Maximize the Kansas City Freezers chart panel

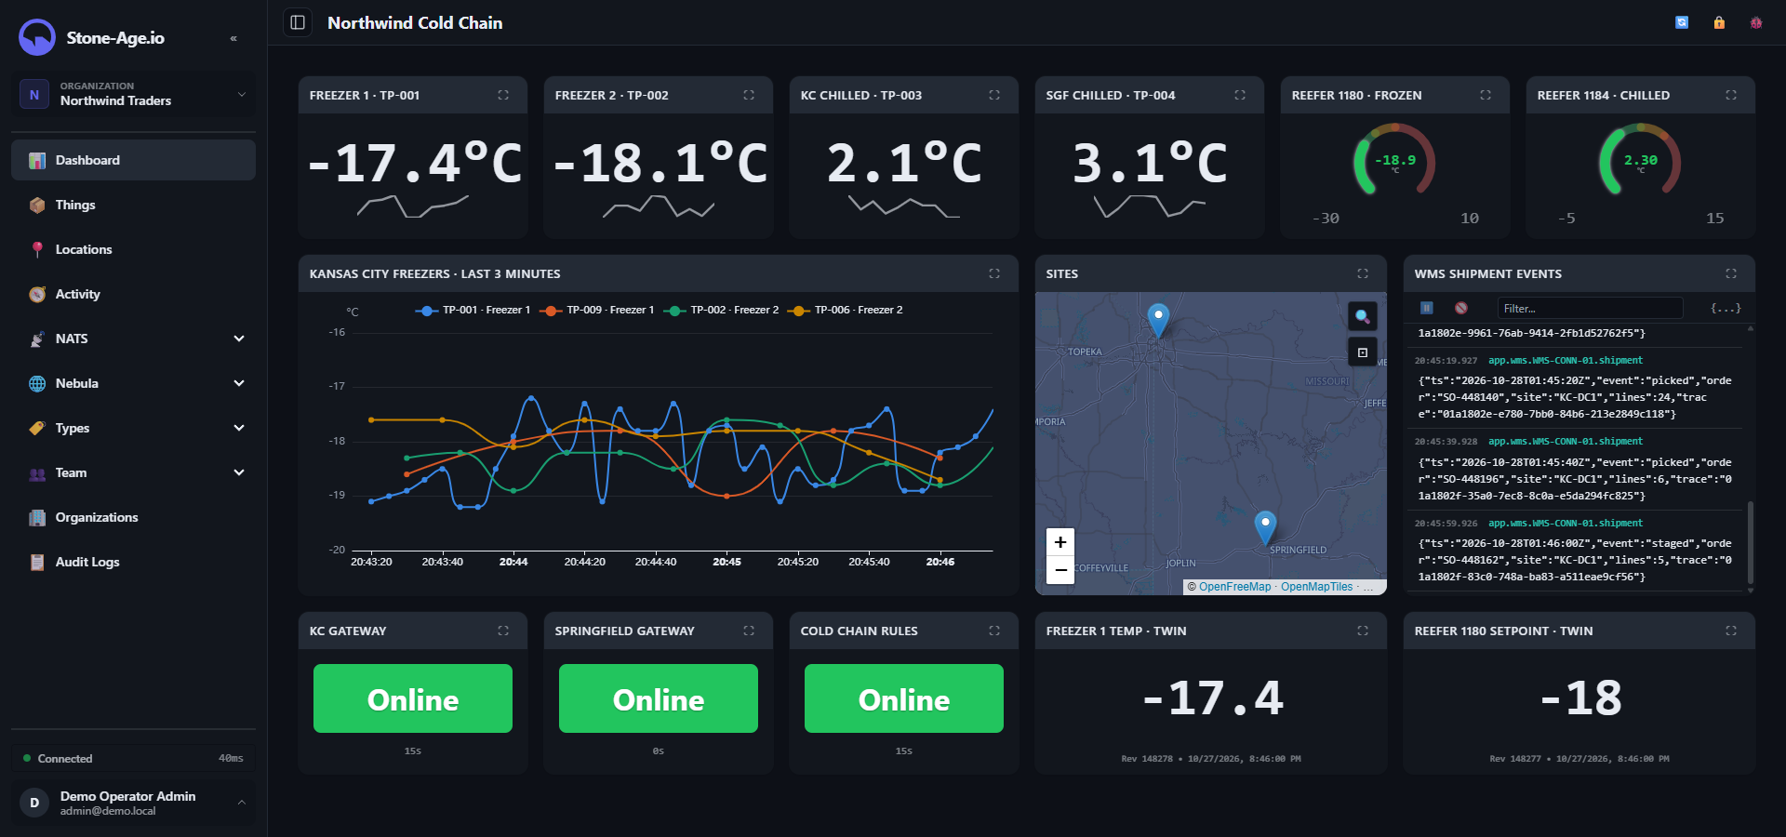point(994,273)
